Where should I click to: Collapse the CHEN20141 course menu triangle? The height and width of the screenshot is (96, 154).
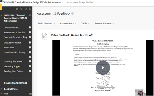tap(1, 15)
